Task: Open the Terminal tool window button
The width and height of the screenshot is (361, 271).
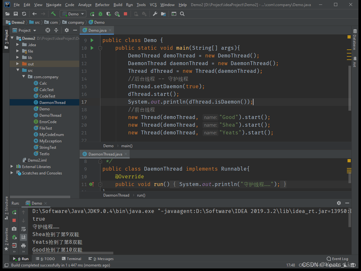Action: (x=72, y=259)
